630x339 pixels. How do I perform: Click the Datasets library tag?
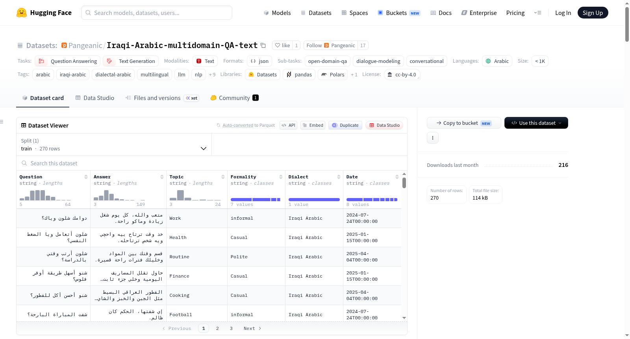click(x=263, y=74)
